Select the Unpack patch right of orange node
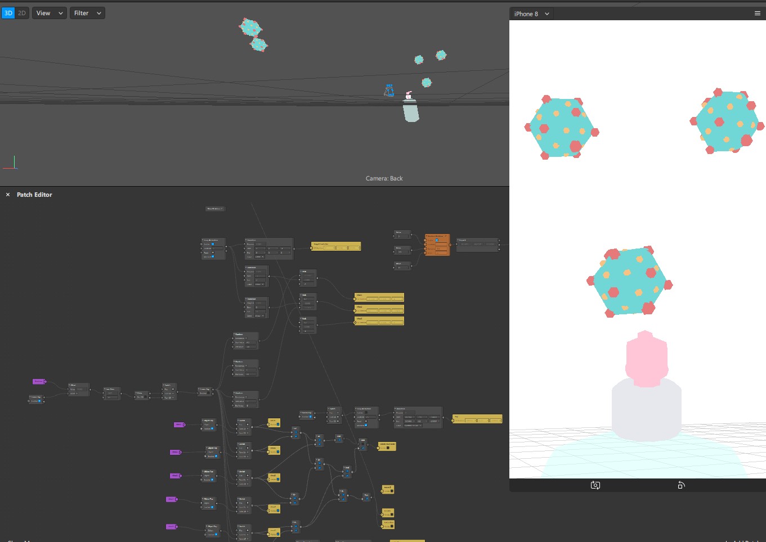 pyautogui.click(x=478, y=245)
